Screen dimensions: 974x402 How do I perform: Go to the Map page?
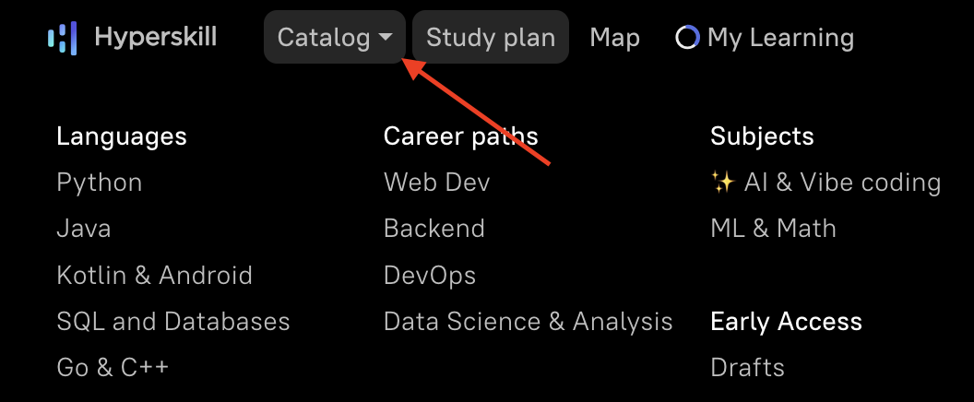[x=614, y=38]
